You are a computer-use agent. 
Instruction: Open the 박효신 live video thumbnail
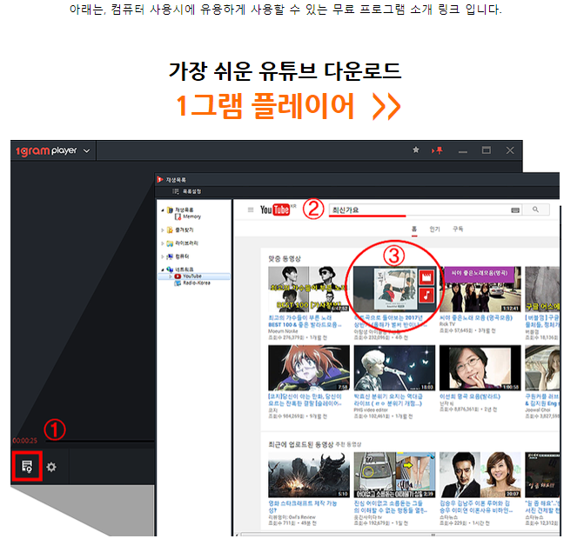pyautogui.click(x=394, y=368)
